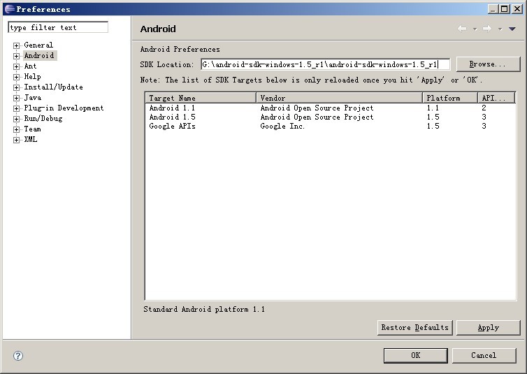Click the Eclipse icon in title bar
This screenshot has height=374, width=527.
10,9
